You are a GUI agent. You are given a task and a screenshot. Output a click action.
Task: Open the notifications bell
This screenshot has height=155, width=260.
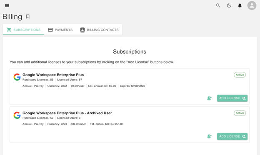click(240, 6)
